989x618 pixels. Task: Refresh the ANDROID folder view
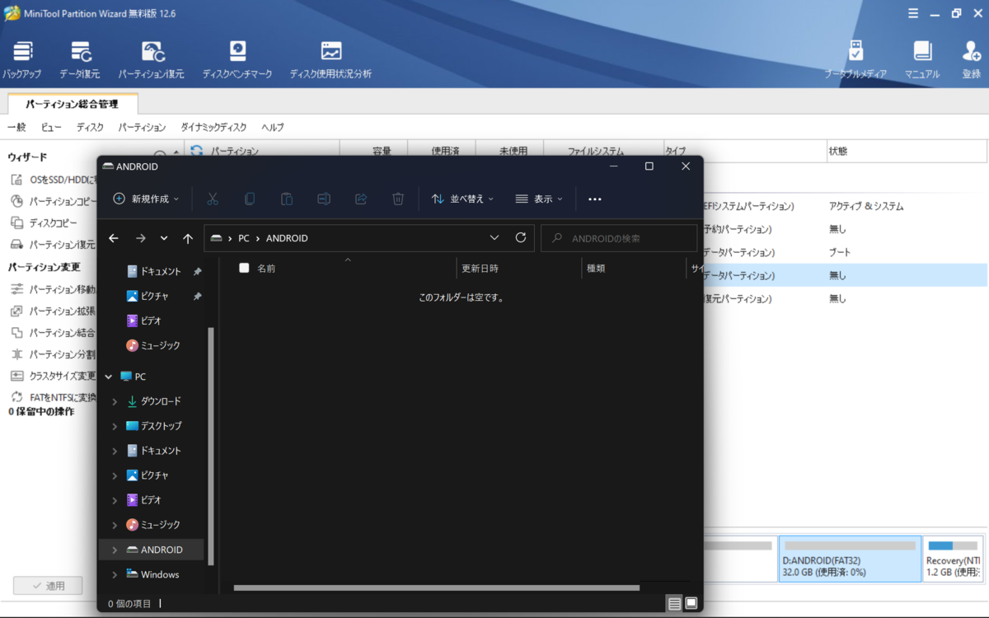coord(521,237)
